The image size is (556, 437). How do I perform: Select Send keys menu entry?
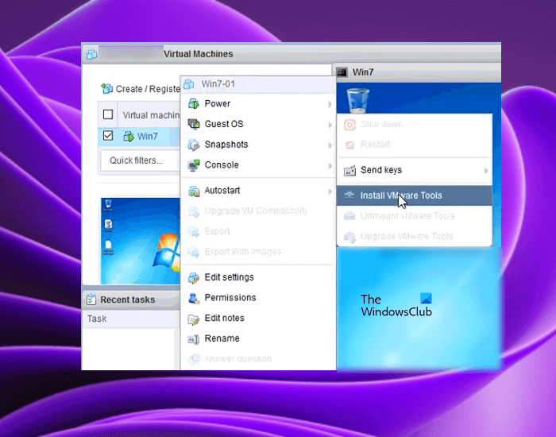pyautogui.click(x=414, y=170)
